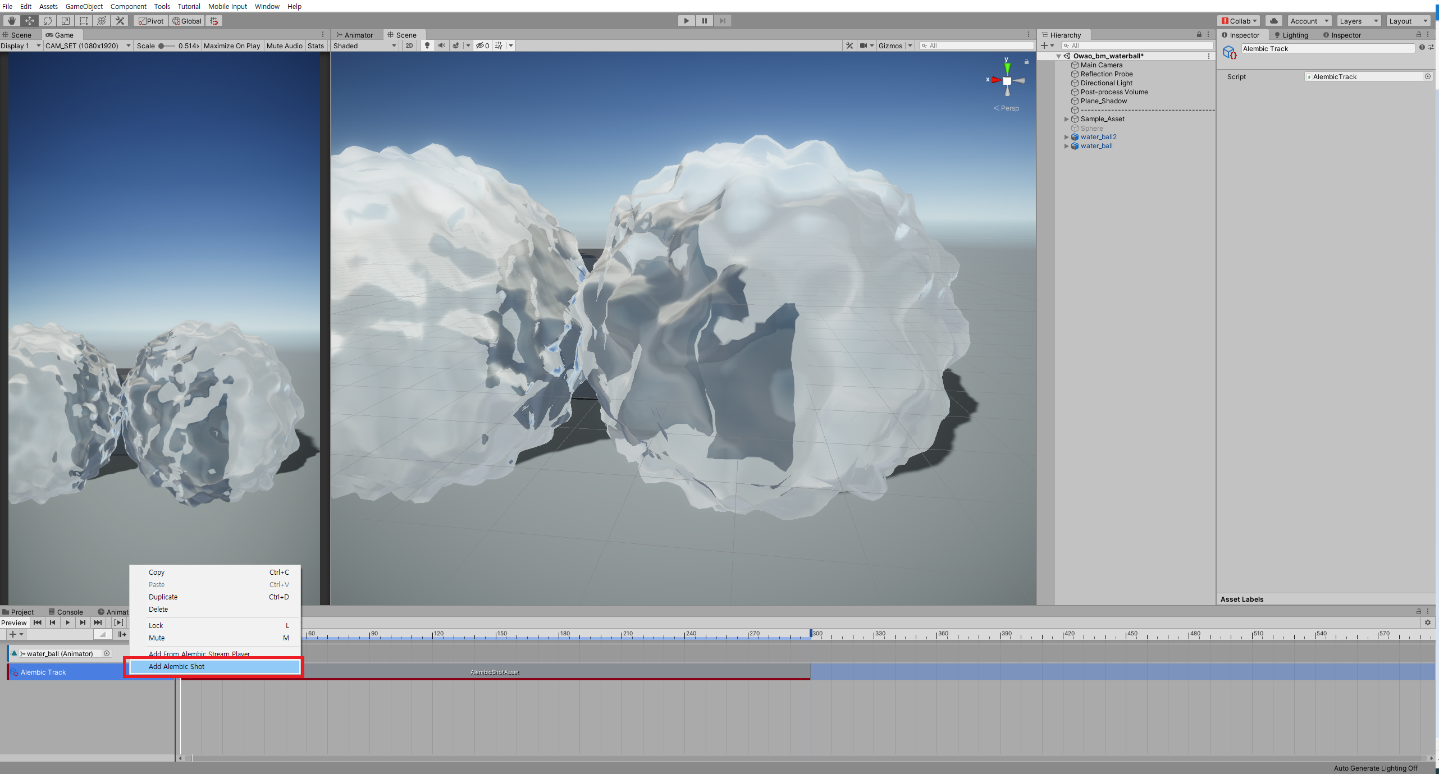The width and height of the screenshot is (1439, 774).
Task: Click the Mute Audio button
Action: point(284,45)
